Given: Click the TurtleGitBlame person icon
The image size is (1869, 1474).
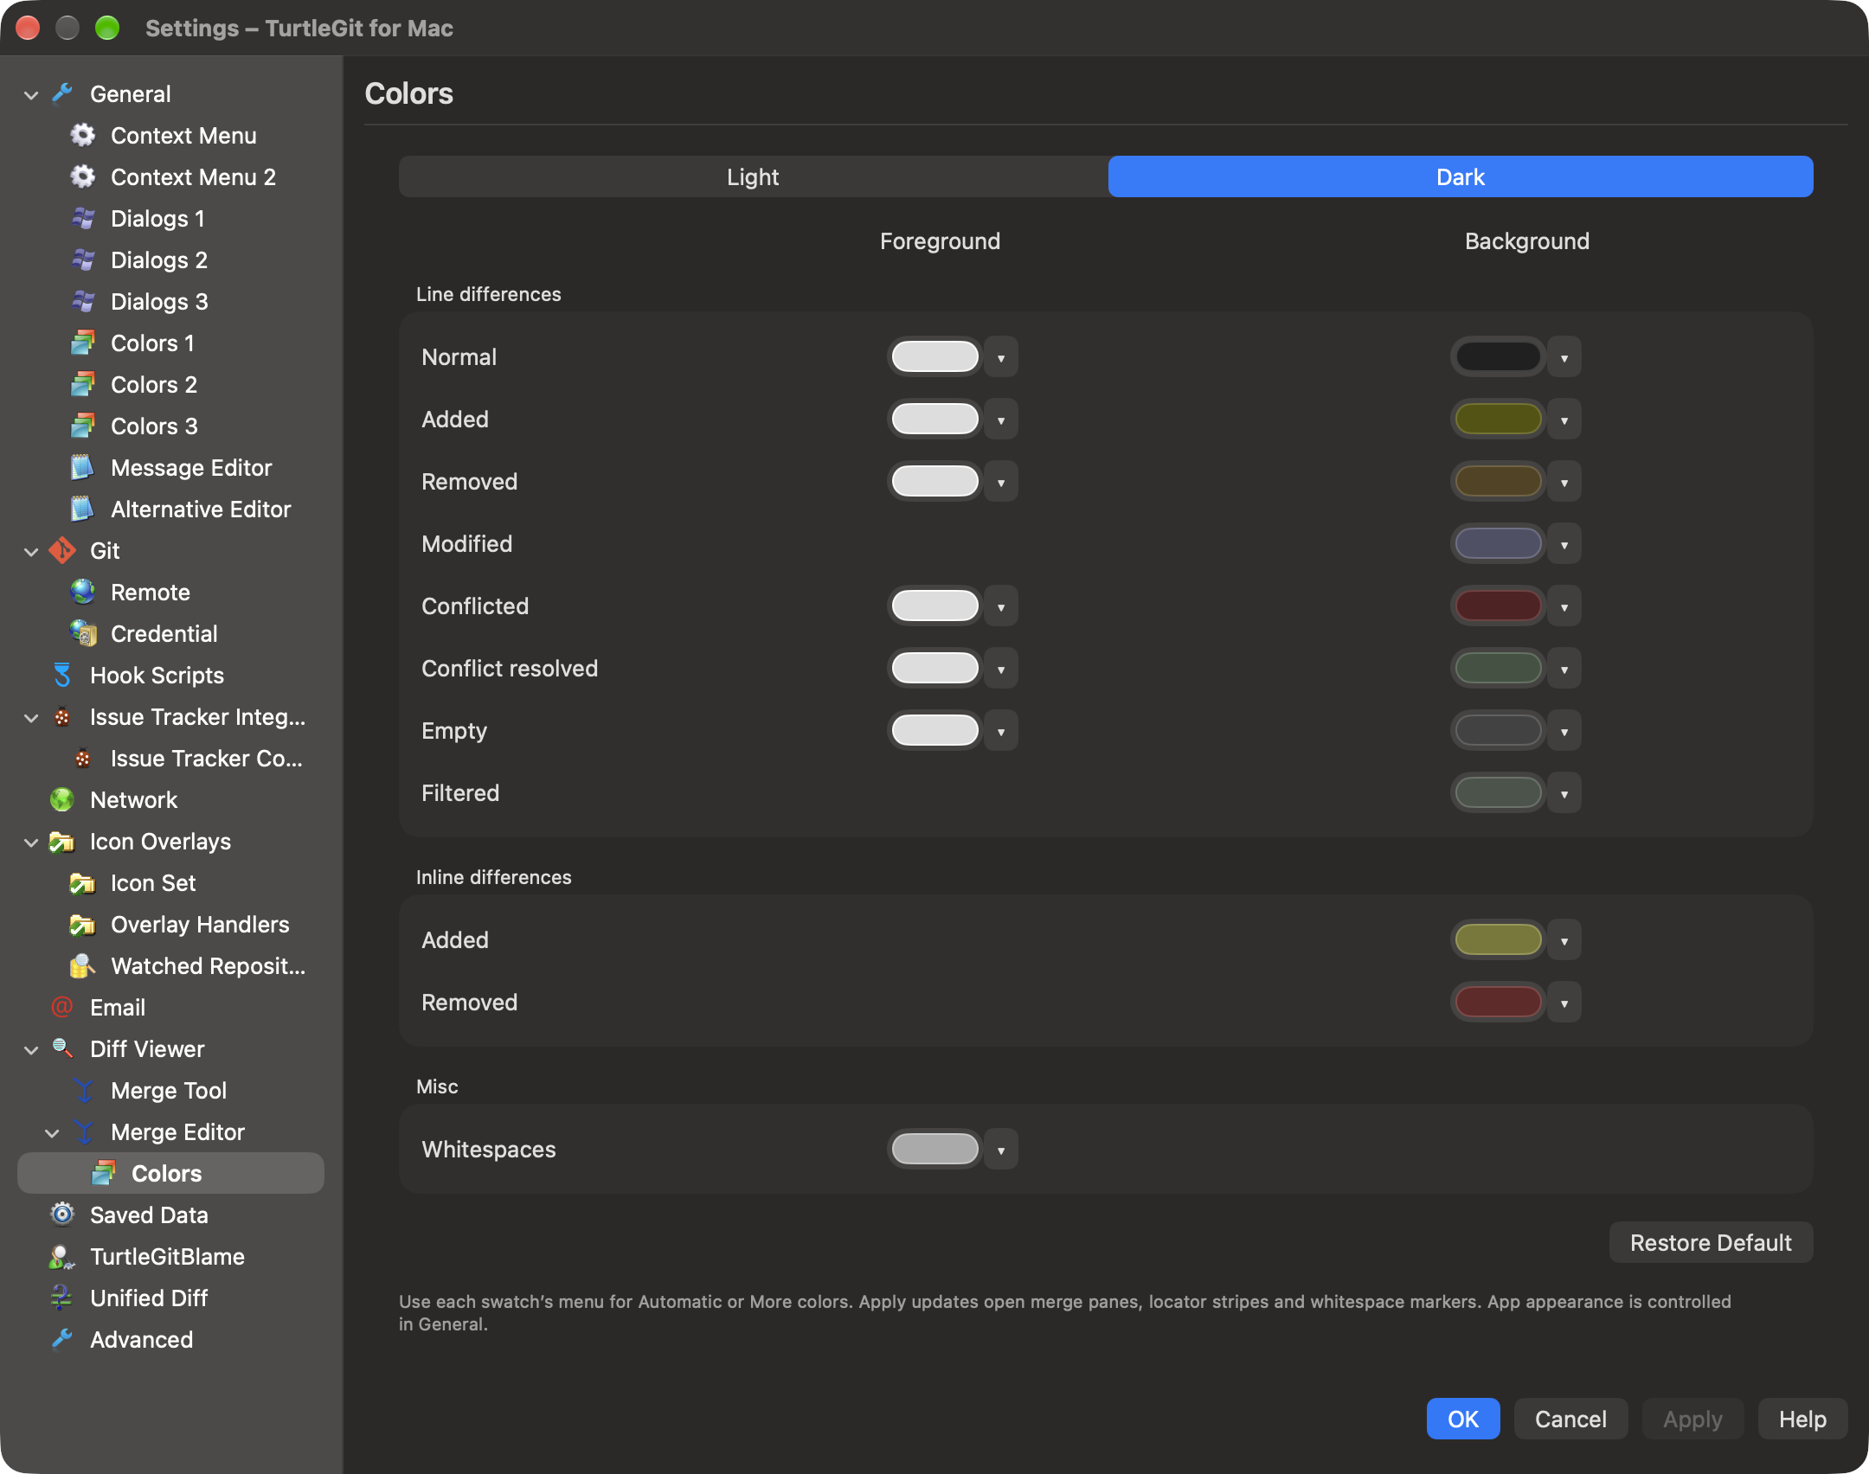Looking at the screenshot, I should (62, 1256).
